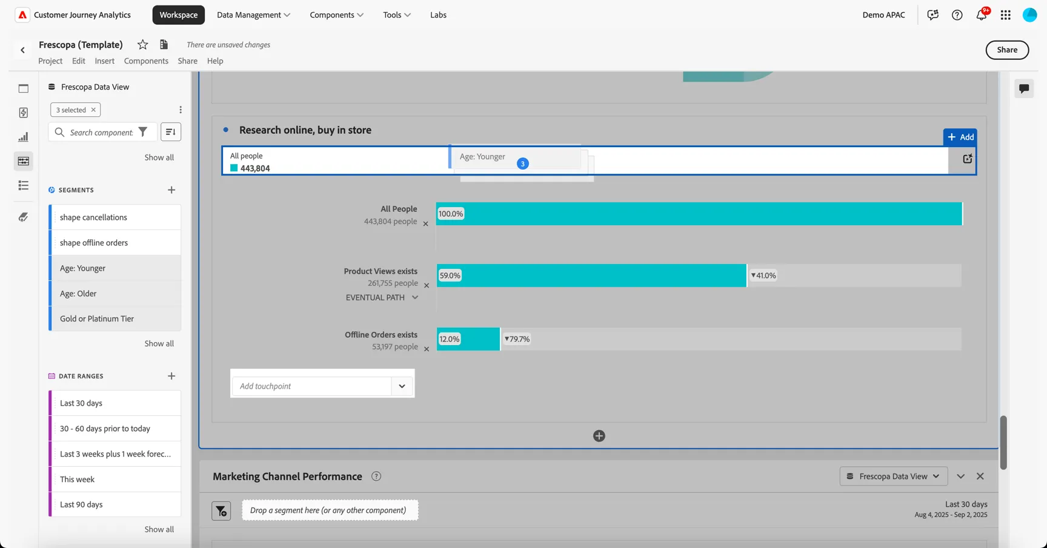The image size is (1047, 548).
Task: Open the comments panel icon
Action: coord(1024,88)
